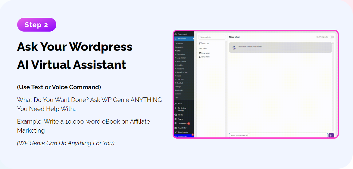Viewport: 353px width, 169px height.
Task: Click the chat list scrollbar
Action: (226, 89)
